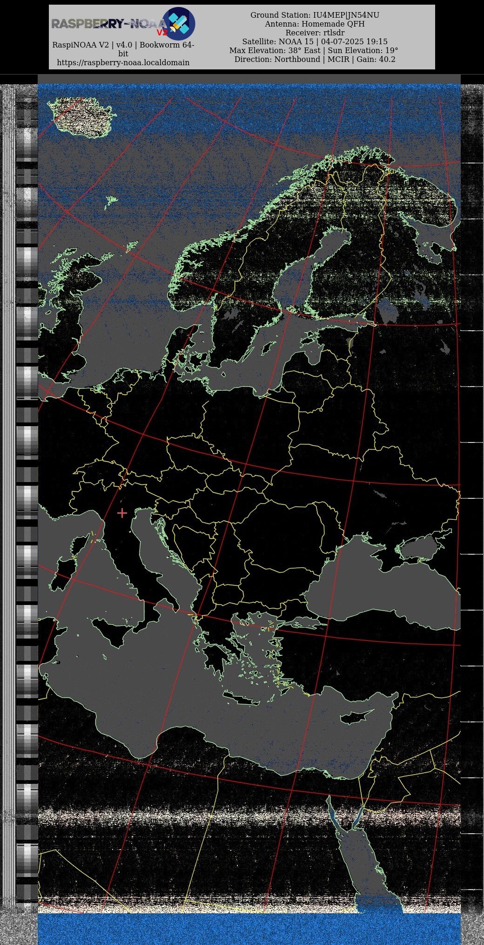The image size is (484, 945).
Task: Click the 'RaspiNOAA V2 | v4.0 | Bookworm 64-bit' text
Action: (x=123, y=49)
